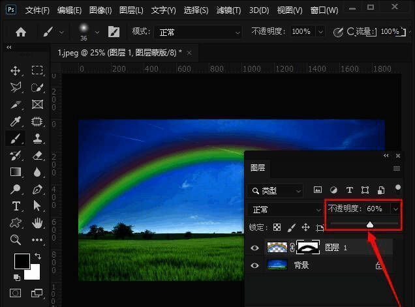Open the 图像(I) menu

tap(100, 10)
